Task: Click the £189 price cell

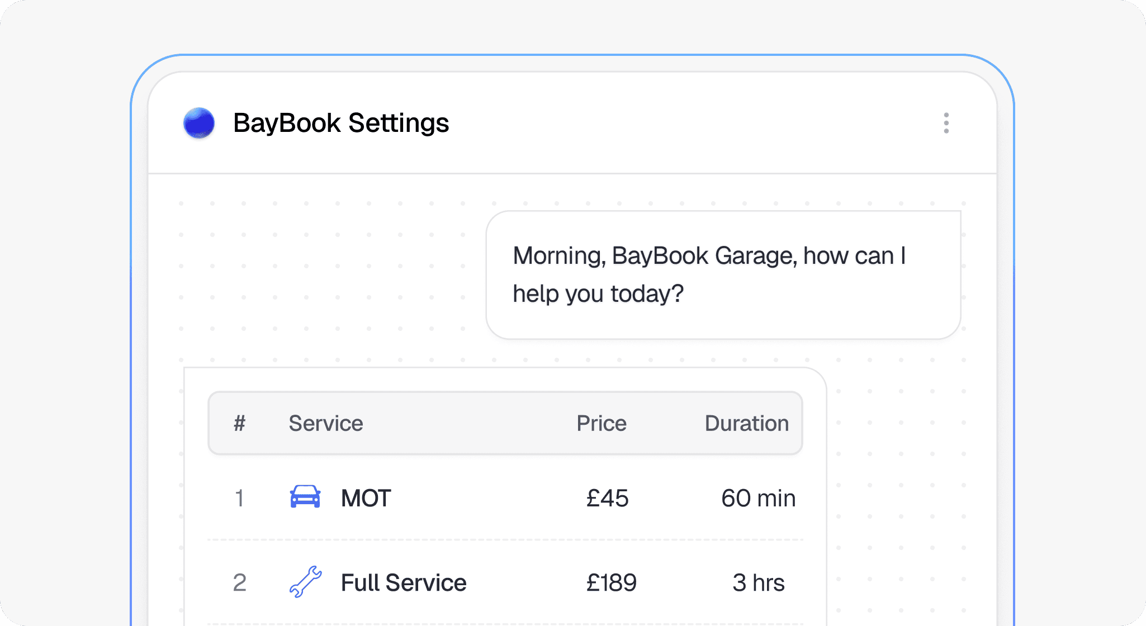Action: coord(611,583)
